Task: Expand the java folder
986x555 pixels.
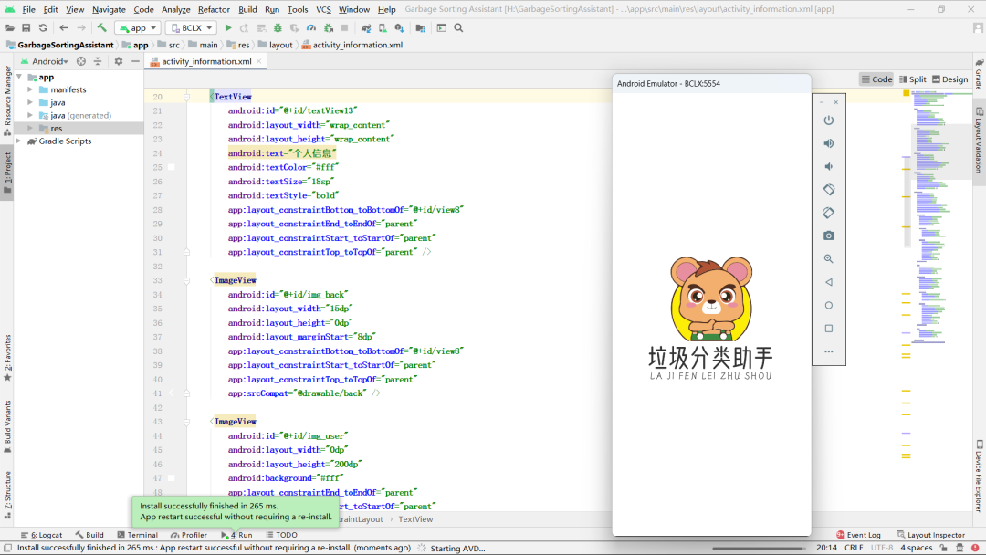Action: point(29,102)
